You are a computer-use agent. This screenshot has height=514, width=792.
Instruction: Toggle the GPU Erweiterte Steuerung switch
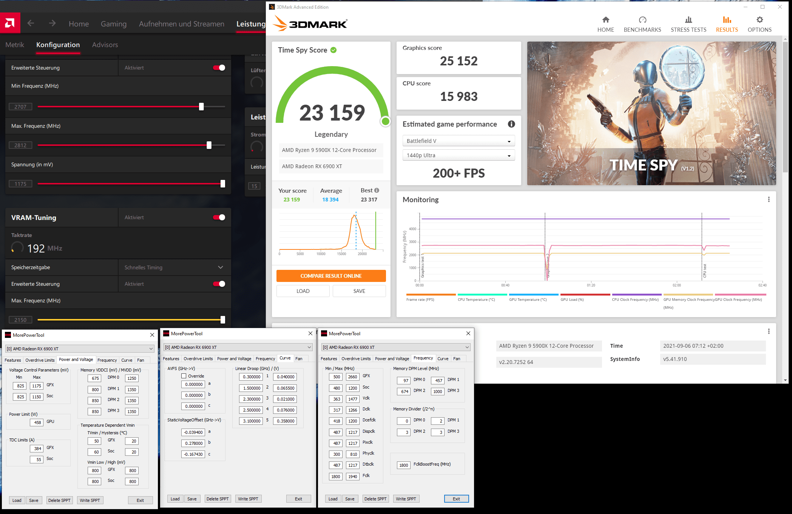tap(219, 68)
